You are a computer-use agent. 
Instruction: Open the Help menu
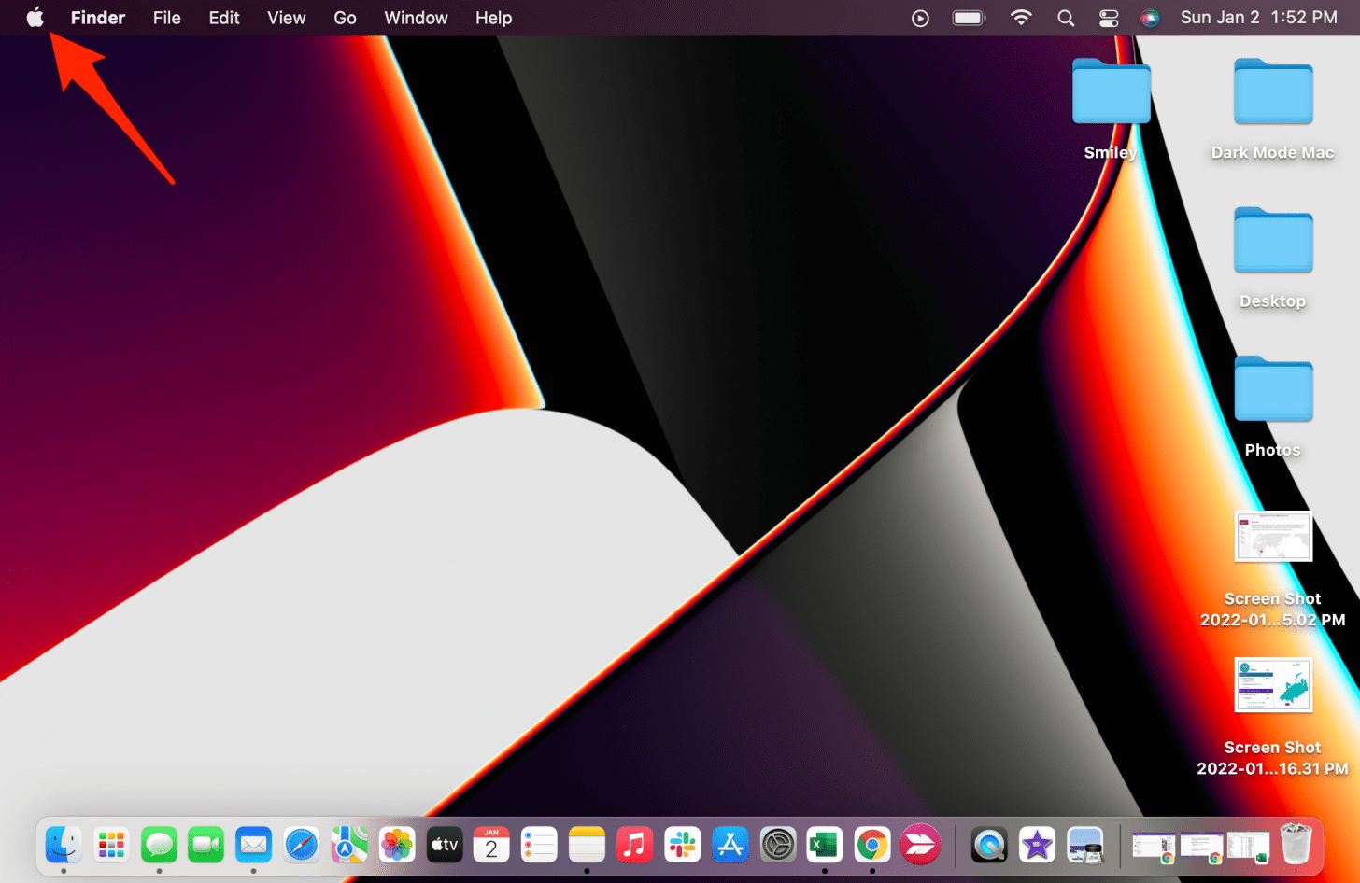click(x=494, y=18)
